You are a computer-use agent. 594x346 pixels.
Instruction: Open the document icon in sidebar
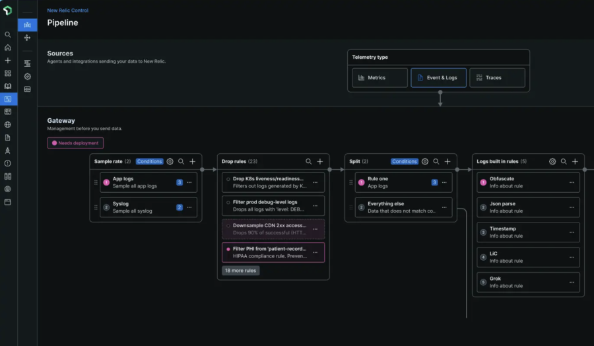click(7, 137)
